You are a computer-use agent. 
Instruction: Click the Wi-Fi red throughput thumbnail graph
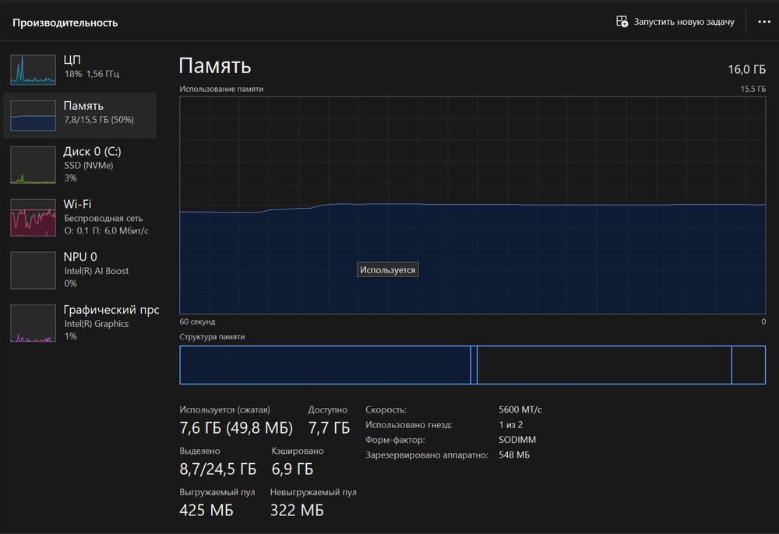point(33,217)
